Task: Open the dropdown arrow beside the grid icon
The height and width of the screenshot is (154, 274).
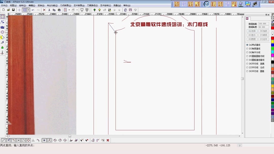Action: point(69,10)
